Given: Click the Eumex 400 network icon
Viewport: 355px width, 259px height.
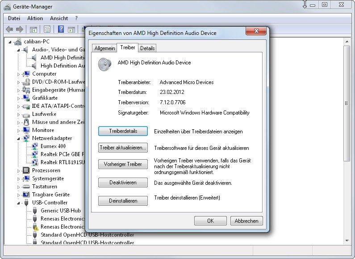Looking at the screenshot, I should pos(35,146).
